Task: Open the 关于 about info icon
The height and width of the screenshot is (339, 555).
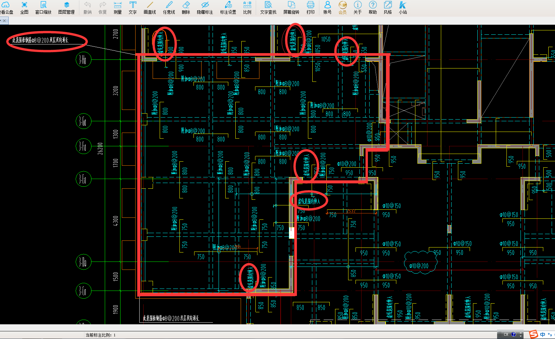Action: (358, 8)
